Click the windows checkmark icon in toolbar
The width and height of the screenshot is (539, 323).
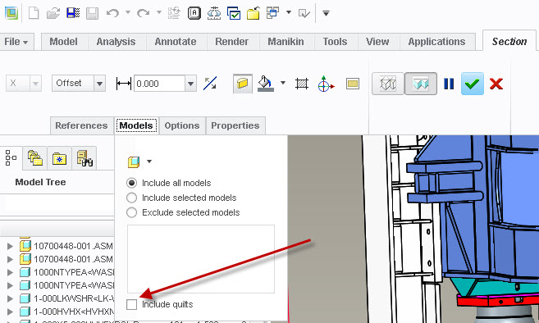point(234,13)
